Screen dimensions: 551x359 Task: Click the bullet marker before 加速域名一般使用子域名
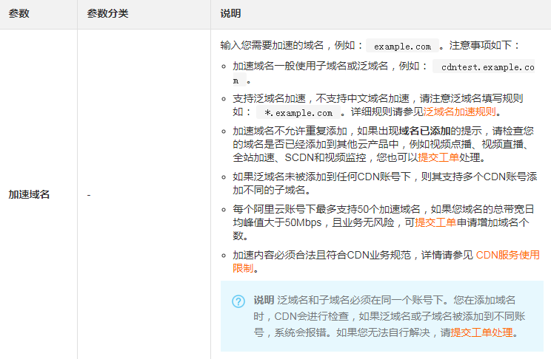coord(224,66)
